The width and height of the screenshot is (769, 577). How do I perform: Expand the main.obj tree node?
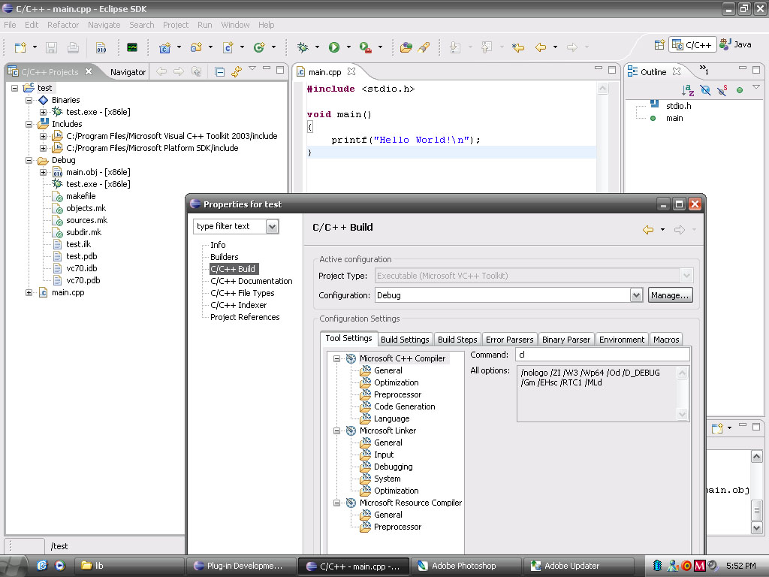pos(43,172)
